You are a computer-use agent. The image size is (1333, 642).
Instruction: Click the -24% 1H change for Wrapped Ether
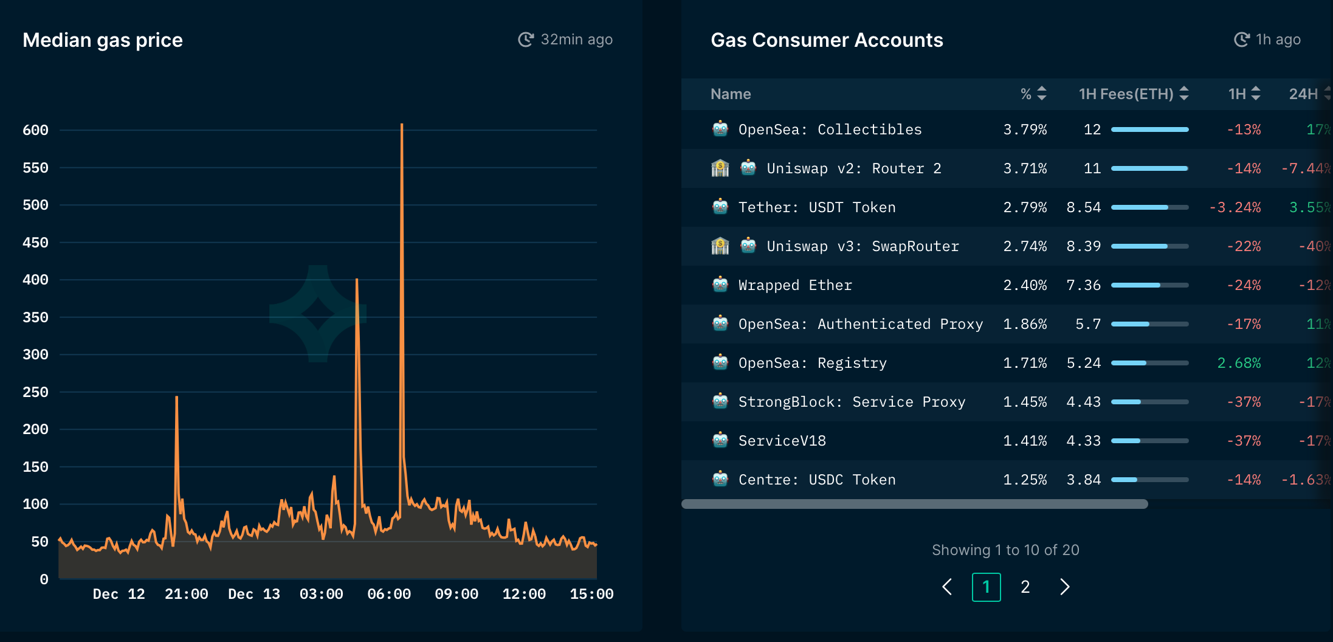coord(1244,285)
